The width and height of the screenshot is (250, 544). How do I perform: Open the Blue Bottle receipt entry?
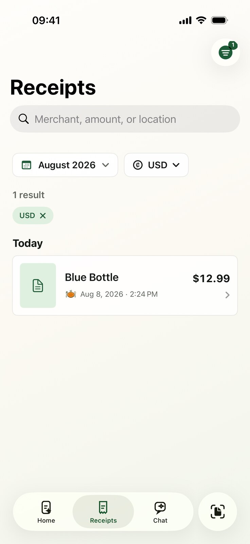pos(125,286)
